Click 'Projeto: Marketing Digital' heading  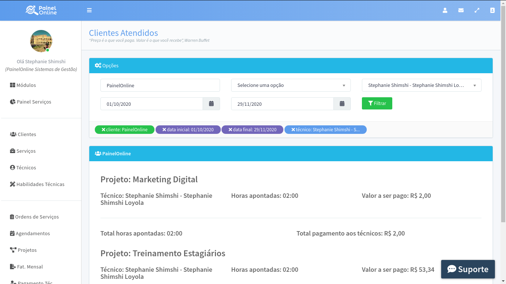click(149, 179)
